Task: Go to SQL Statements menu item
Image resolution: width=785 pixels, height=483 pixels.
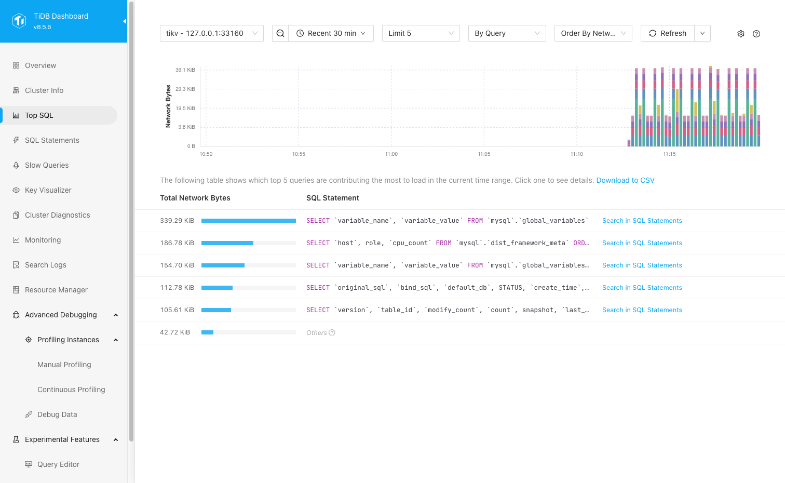Action: click(x=52, y=140)
